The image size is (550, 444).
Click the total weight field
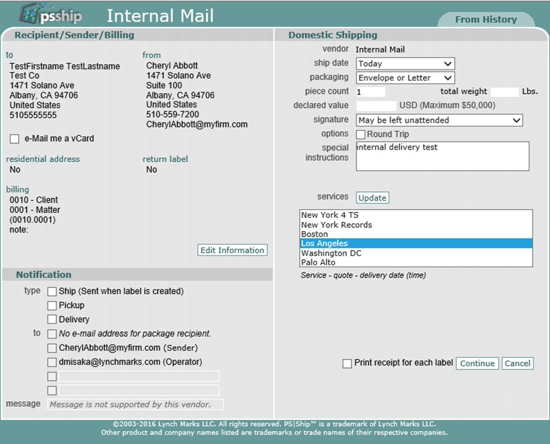pos(504,92)
